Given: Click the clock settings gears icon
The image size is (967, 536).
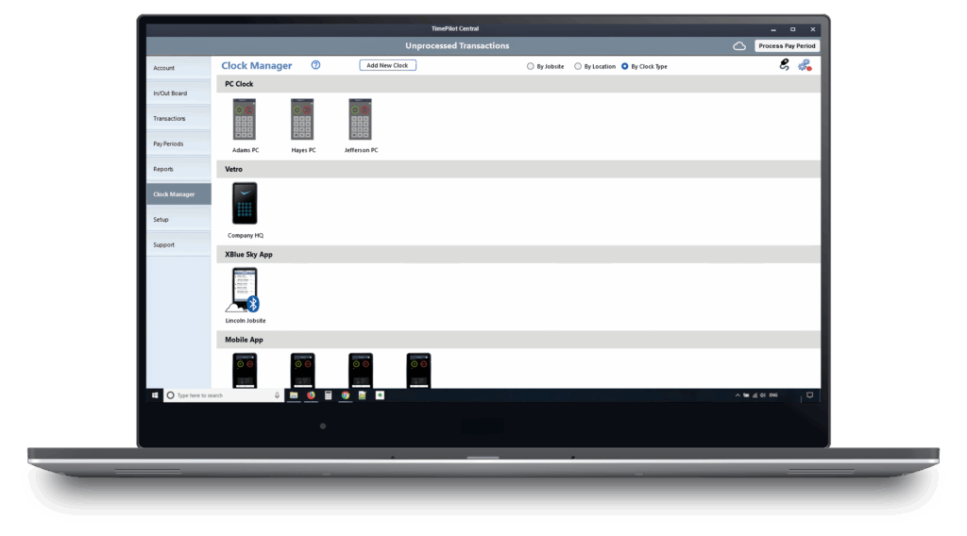Looking at the screenshot, I should [x=804, y=65].
